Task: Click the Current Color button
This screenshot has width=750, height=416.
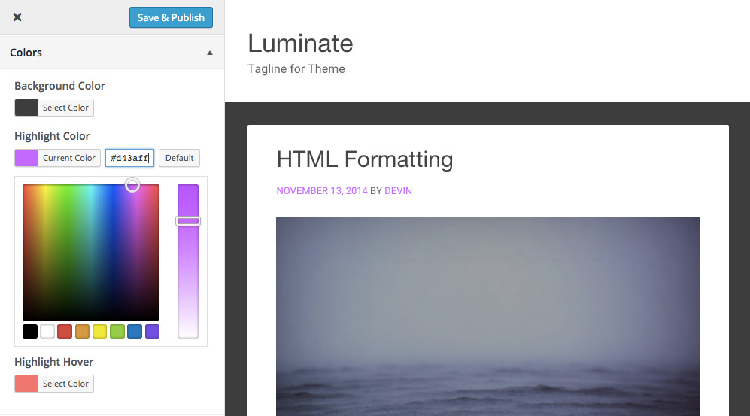Action: [x=69, y=158]
